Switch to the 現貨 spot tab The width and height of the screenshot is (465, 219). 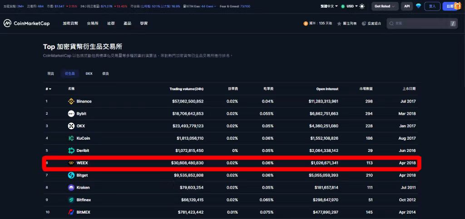pyautogui.click(x=51, y=73)
